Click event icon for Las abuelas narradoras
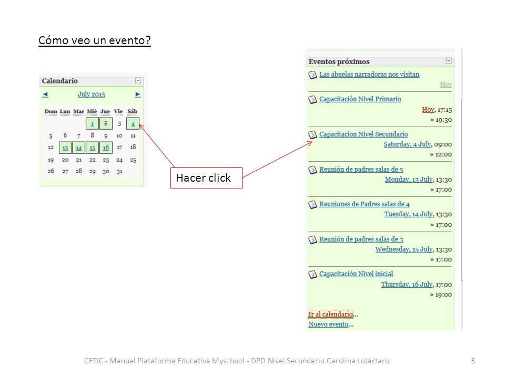The width and height of the screenshot is (505, 378). coord(312,75)
